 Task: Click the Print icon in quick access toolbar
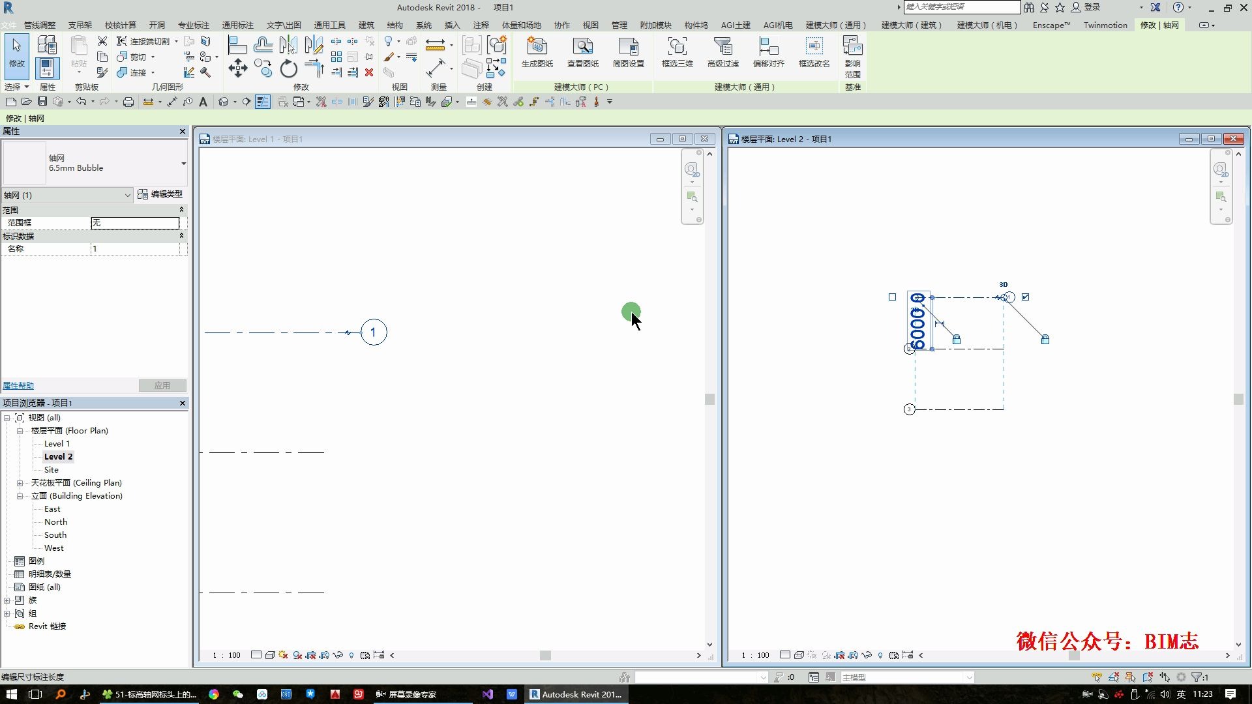(128, 102)
